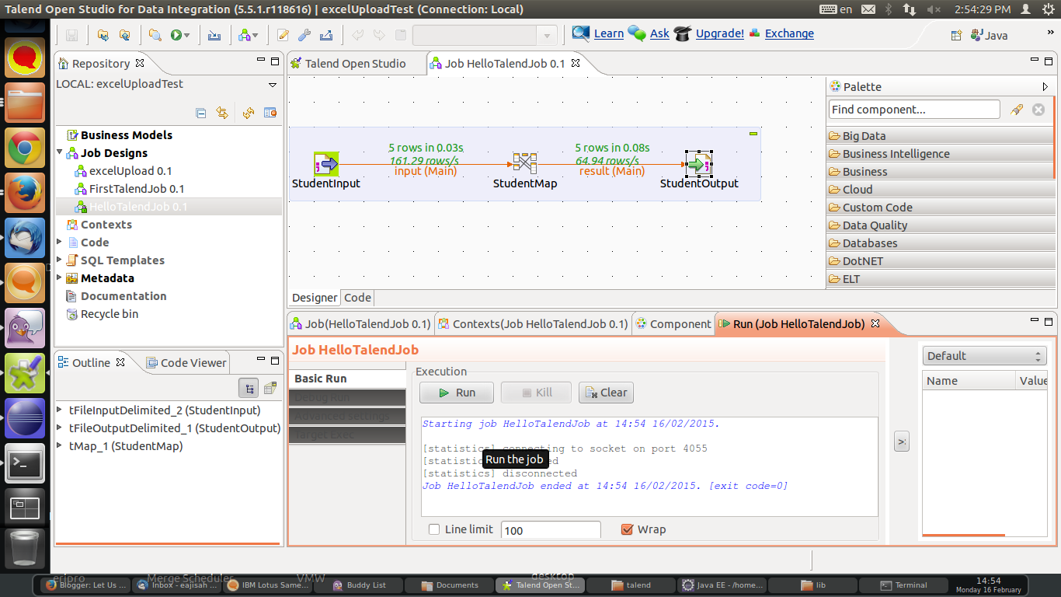
Task: Open Project settings with the wrench icon
Action: point(303,35)
